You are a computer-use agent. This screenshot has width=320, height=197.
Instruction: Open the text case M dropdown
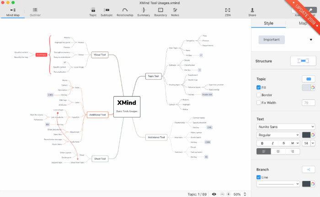pyautogui.click(x=294, y=143)
